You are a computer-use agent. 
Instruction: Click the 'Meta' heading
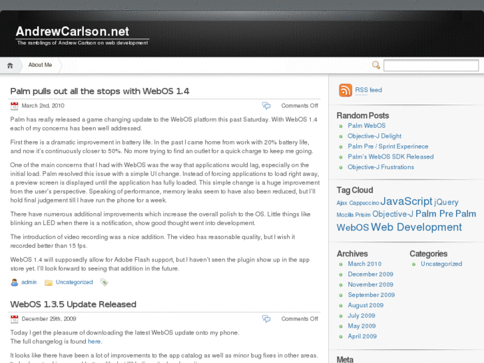345,359
